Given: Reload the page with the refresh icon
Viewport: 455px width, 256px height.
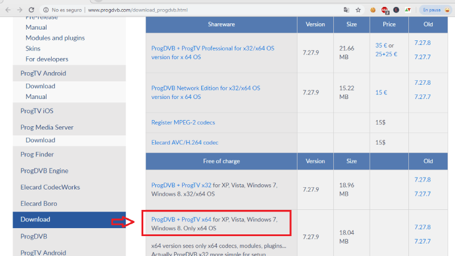Looking at the screenshot, I should coord(31,10).
